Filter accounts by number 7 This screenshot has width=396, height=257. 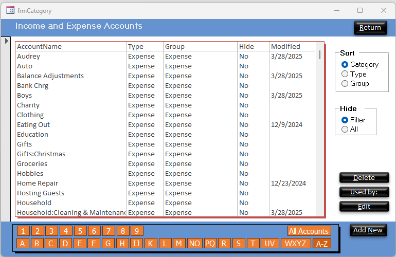point(109,231)
